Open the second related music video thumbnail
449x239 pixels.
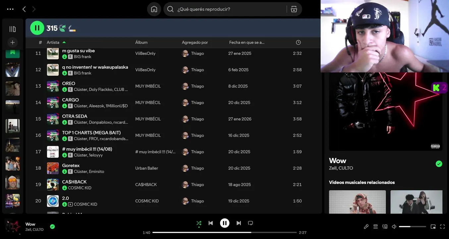point(417,202)
